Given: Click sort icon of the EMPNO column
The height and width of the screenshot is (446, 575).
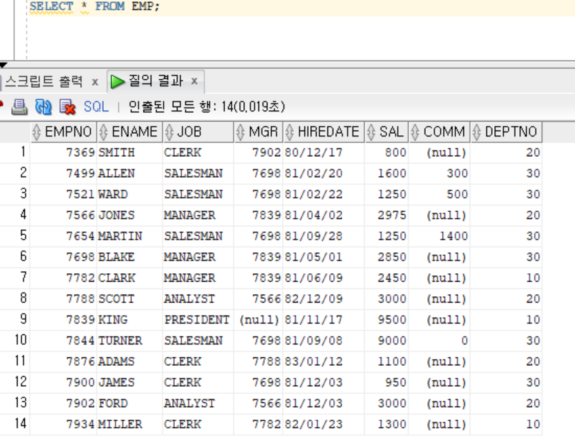Looking at the screenshot, I should pyautogui.click(x=38, y=132).
